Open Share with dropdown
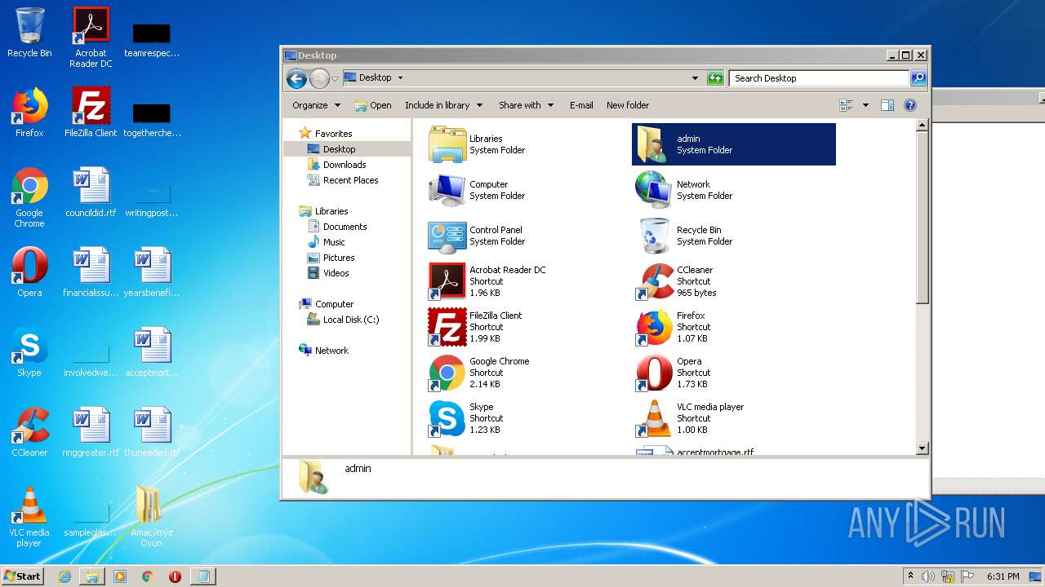This screenshot has width=1045, height=587. coord(526,105)
